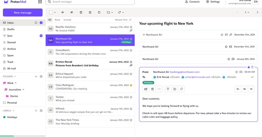The height and width of the screenshot is (137, 262).
Task: Move open message to folder icon
Action: 175,89
